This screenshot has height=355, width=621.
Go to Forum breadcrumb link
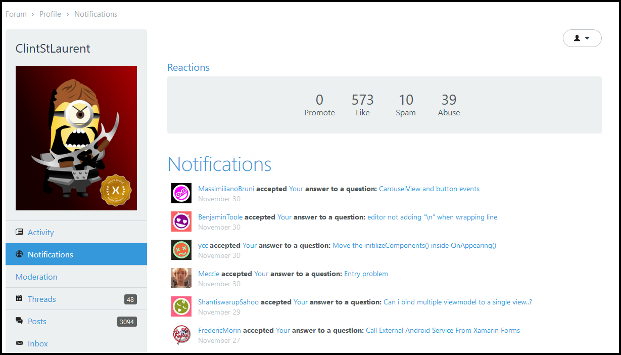(x=16, y=14)
